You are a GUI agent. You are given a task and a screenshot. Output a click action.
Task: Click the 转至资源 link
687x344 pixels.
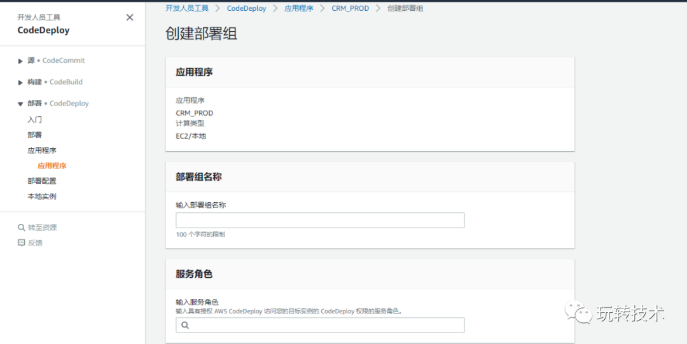[x=43, y=228]
